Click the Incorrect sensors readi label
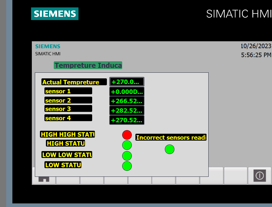The image size is (272, 207). pyautogui.click(x=171, y=137)
